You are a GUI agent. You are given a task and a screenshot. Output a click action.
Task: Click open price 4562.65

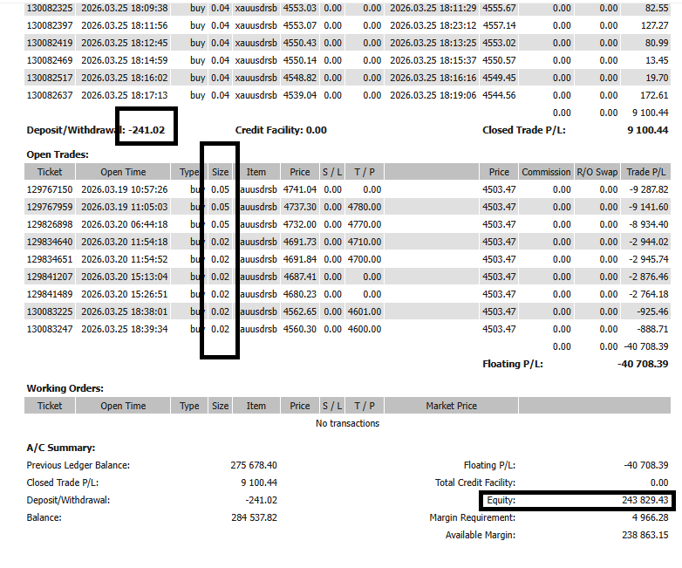click(x=300, y=311)
